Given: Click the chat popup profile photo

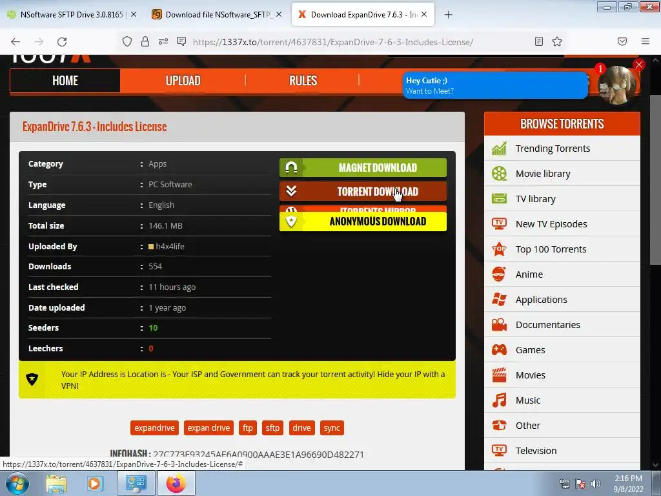Looking at the screenshot, I should click(x=617, y=85).
